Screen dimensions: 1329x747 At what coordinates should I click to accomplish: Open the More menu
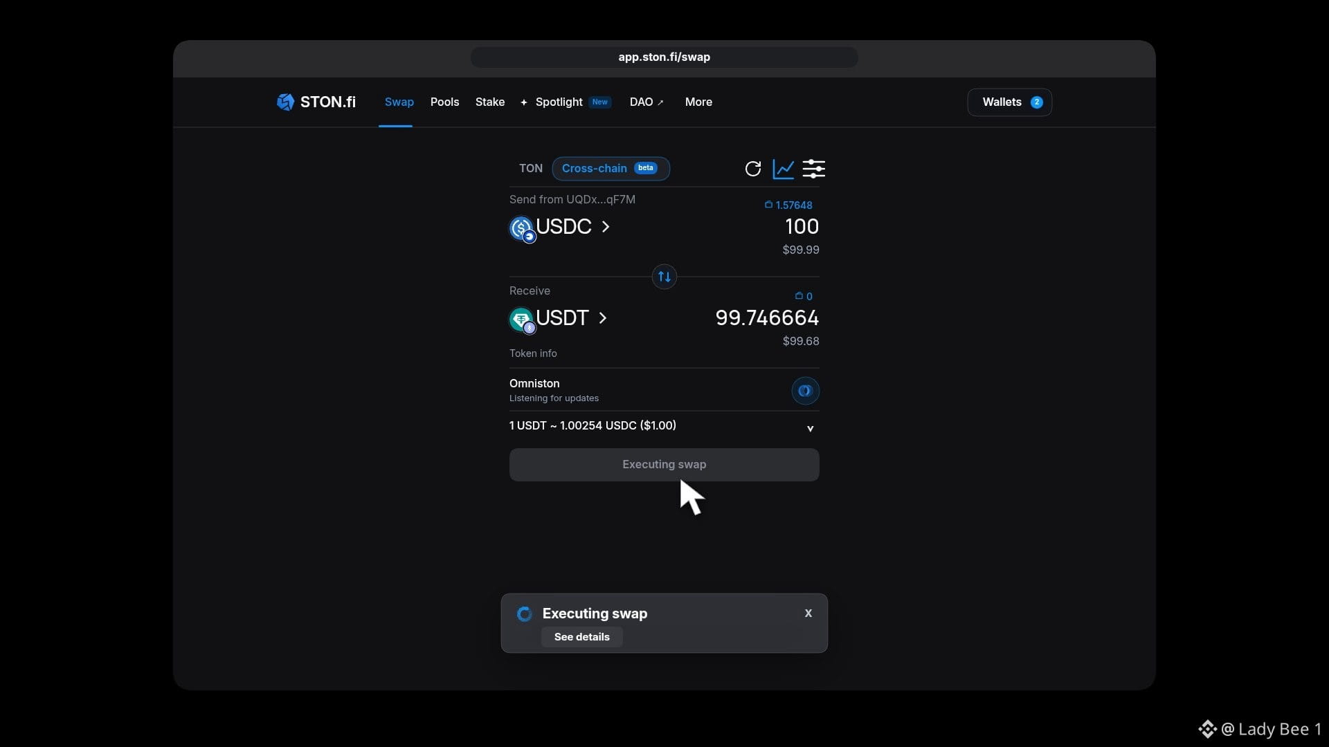[698, 102]
